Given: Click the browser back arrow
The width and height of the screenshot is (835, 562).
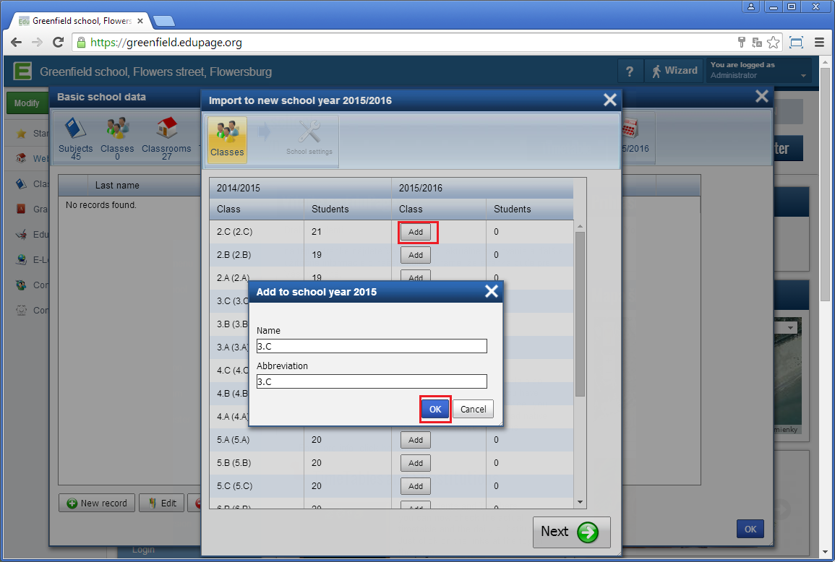Looking at the screenshot, I should point(16,43).
